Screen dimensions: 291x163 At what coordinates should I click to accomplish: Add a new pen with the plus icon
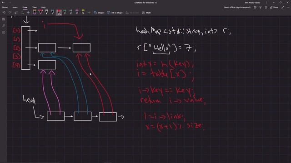tap(89, 13)
